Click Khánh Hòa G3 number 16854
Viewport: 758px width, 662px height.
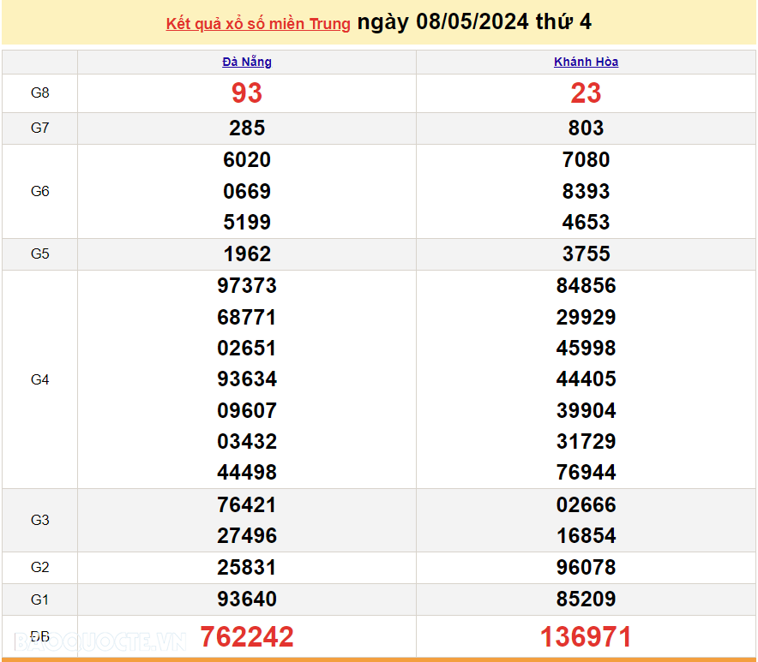coord(586,536)
